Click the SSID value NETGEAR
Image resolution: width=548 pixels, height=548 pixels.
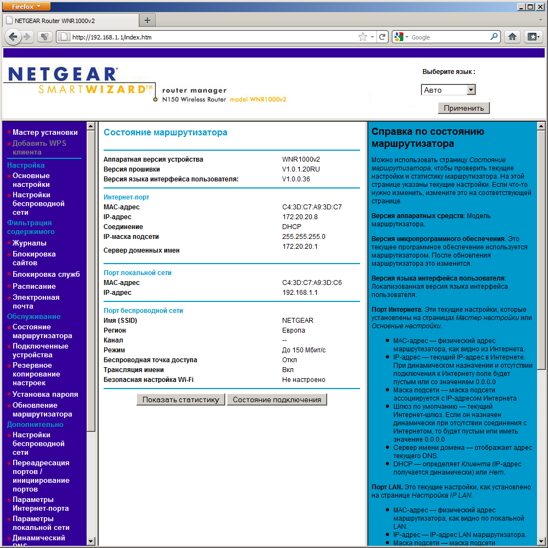[298, 321]
